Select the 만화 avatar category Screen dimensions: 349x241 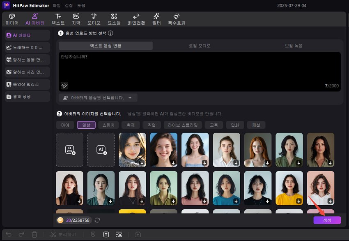235,125
